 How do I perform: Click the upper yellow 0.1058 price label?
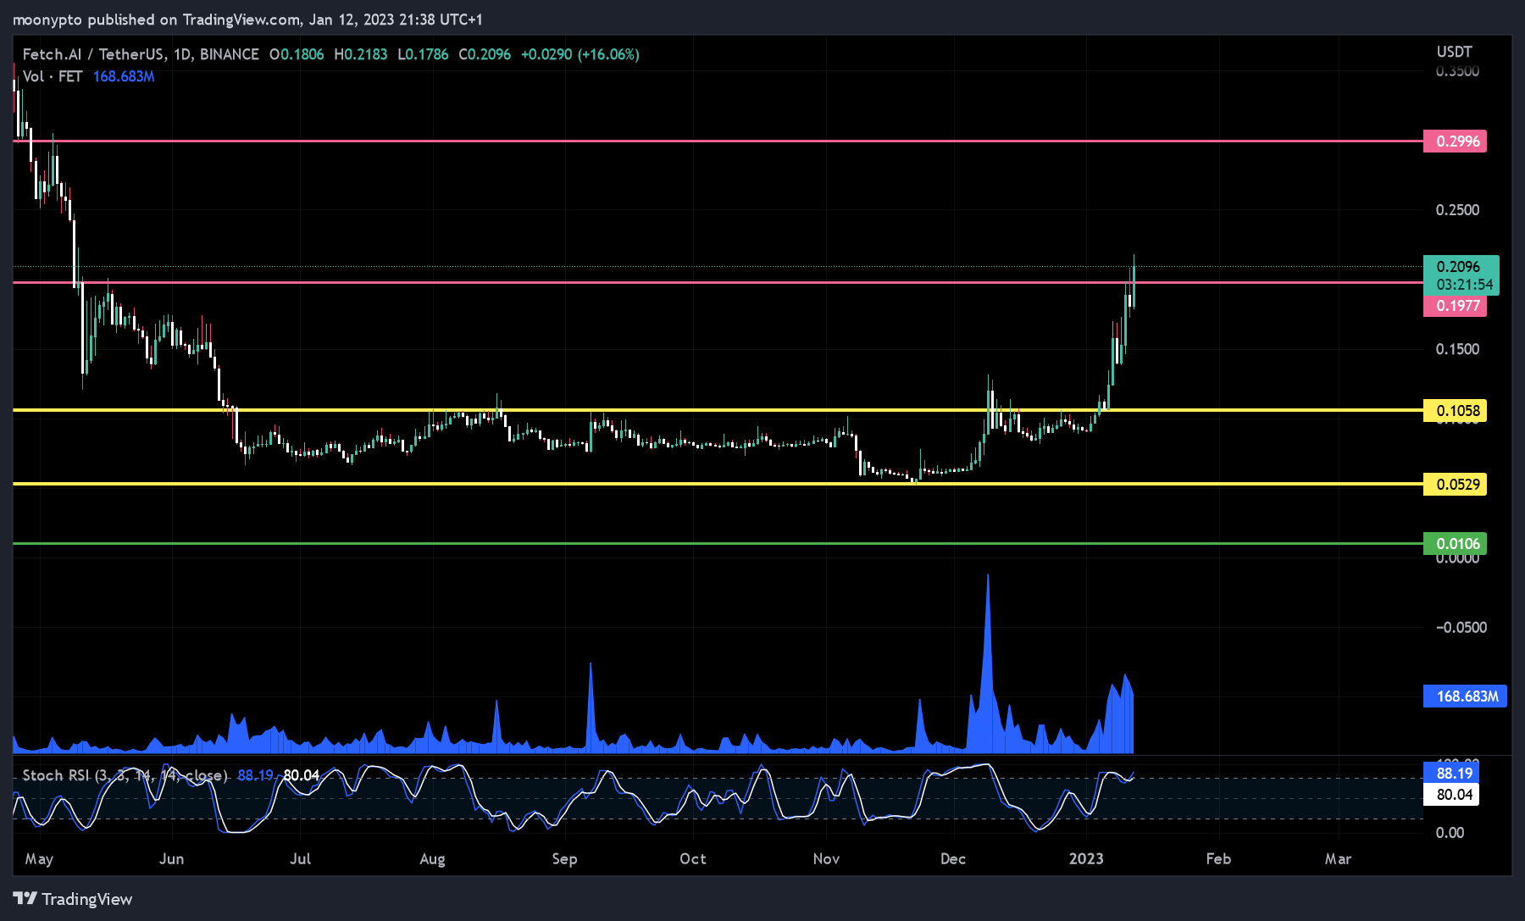coord(1455,411)
